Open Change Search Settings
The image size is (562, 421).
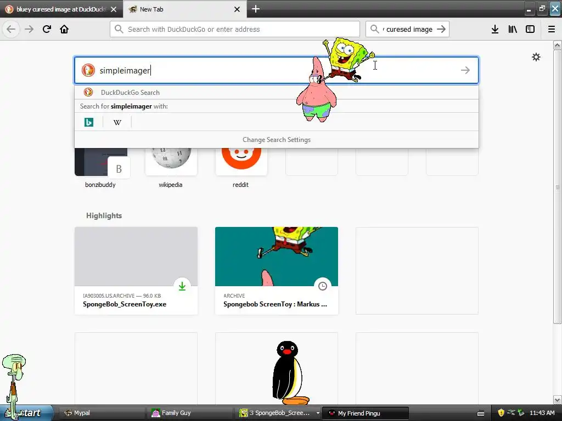(x=277, y=140)
